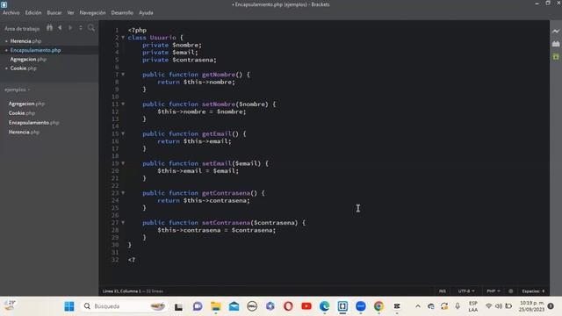Open Desarrollo menu

click(122, 12)
